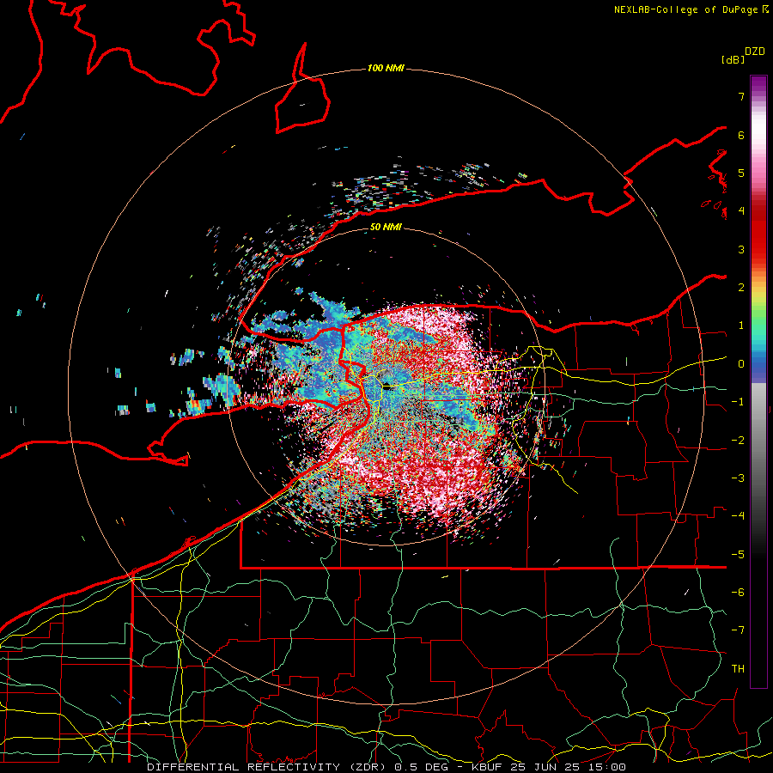Click the -7 dB tick label on legend
Screen dimensions: 773x773
click(x=738, y=630)
